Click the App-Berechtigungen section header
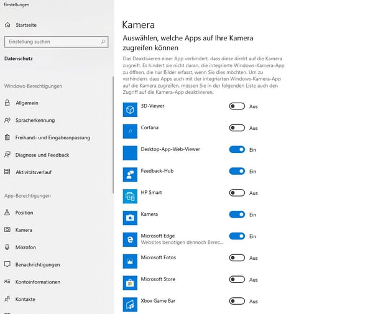 27,196
